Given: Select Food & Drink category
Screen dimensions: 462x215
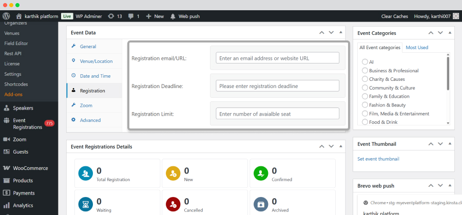Looking at the screenshot, I should click(365, 122).
